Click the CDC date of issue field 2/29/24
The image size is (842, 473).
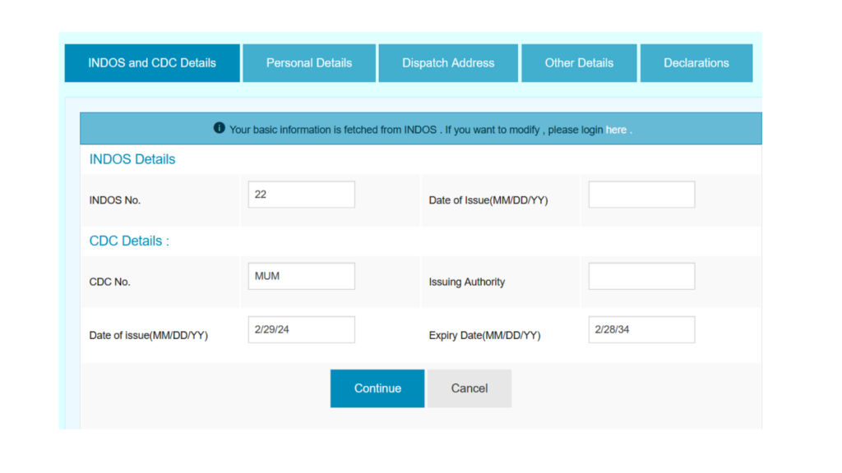coord(301,329)
